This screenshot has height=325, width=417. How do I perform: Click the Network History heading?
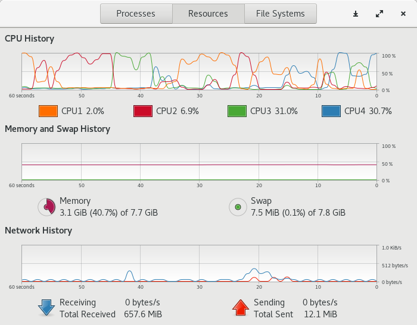pos(38,231)
